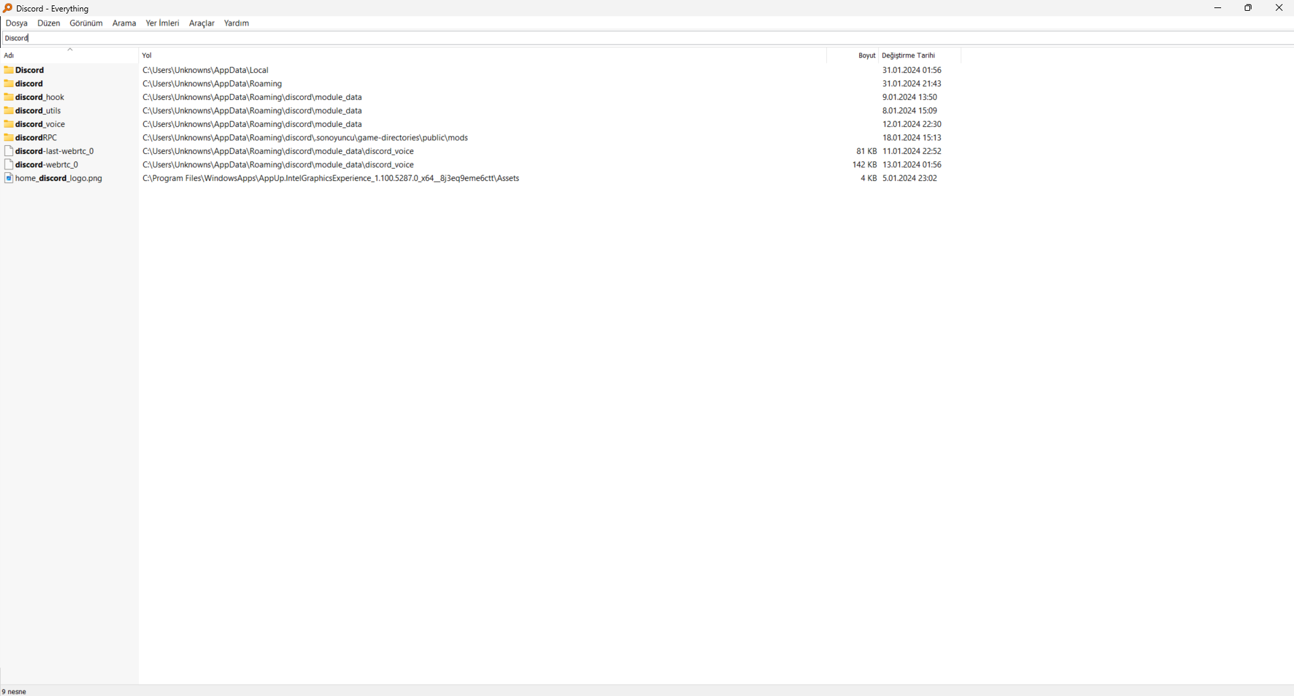The image size is (1294, 696).
Task: Click the path C:\Users\Unknowns\AppData\Roaming
Action: tap(213, 84)
